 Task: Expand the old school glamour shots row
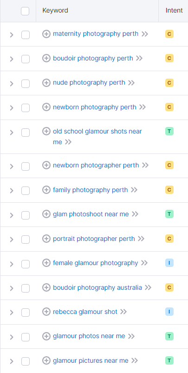click(x=12, y=133)
